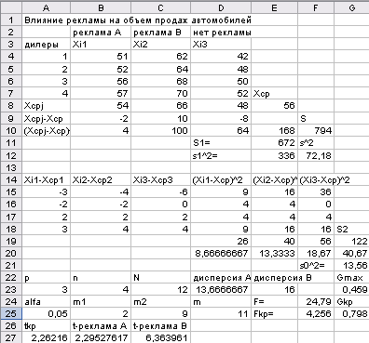369x343 pixels.
Task: Select cell with value 42
Action: [x=221, y=57]
